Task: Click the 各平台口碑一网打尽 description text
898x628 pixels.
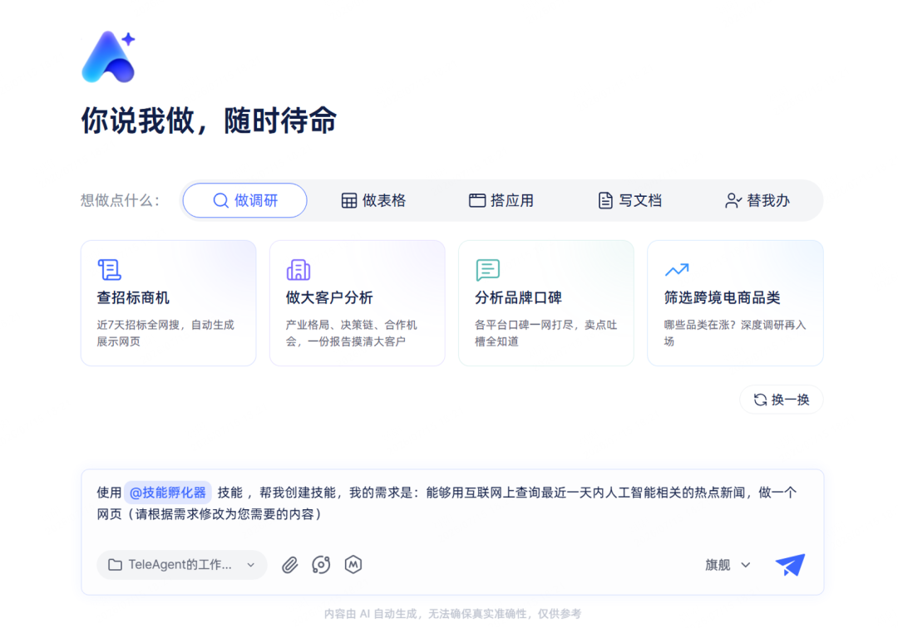Action: pyautogui.click(x=545, y=333)
